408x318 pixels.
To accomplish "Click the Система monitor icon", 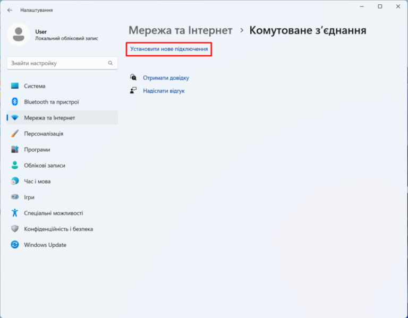I will [x=15, y=86].
